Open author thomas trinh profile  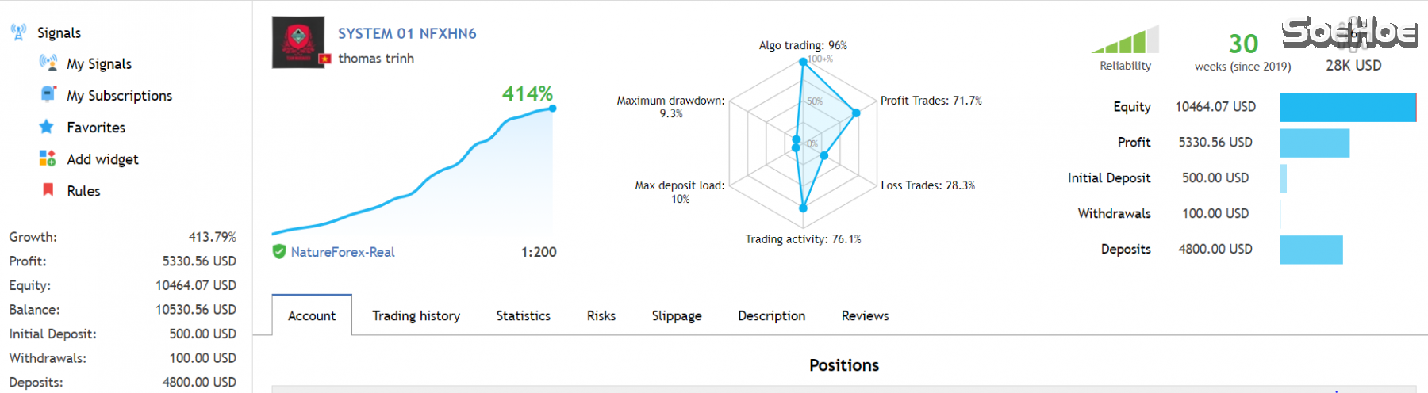(376, 58)
